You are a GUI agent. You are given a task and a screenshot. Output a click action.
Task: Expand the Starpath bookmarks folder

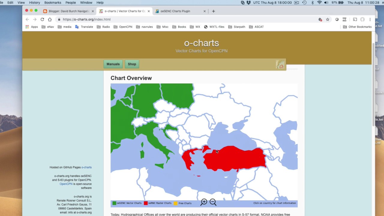click(x=236, y=27)
